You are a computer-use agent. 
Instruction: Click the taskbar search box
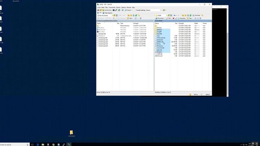click(15, 144)
